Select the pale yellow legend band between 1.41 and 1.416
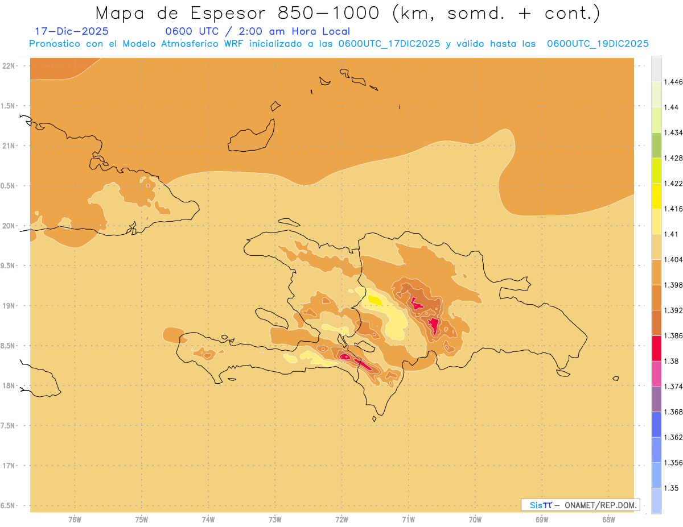 pyautogui.click(x=656, y=221)
